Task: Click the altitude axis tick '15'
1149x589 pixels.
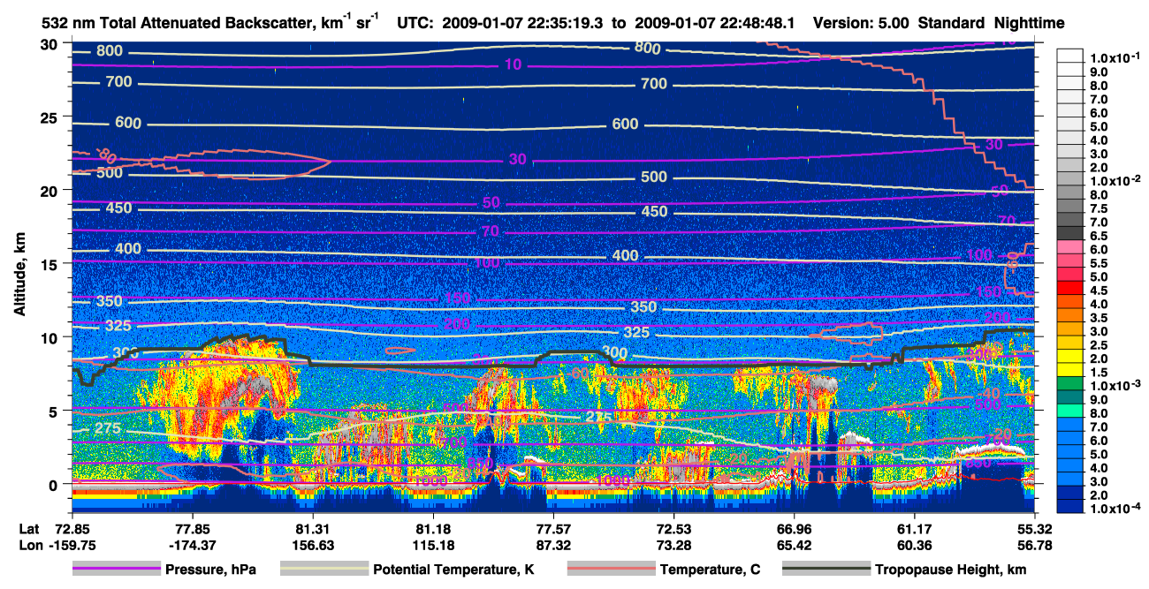Action: click(50, 264)
